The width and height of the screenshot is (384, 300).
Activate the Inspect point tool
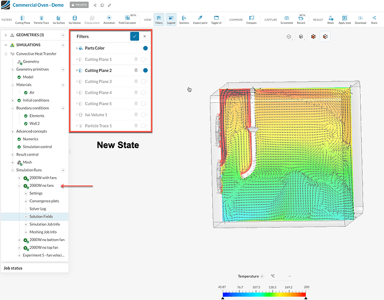(200, 19)
